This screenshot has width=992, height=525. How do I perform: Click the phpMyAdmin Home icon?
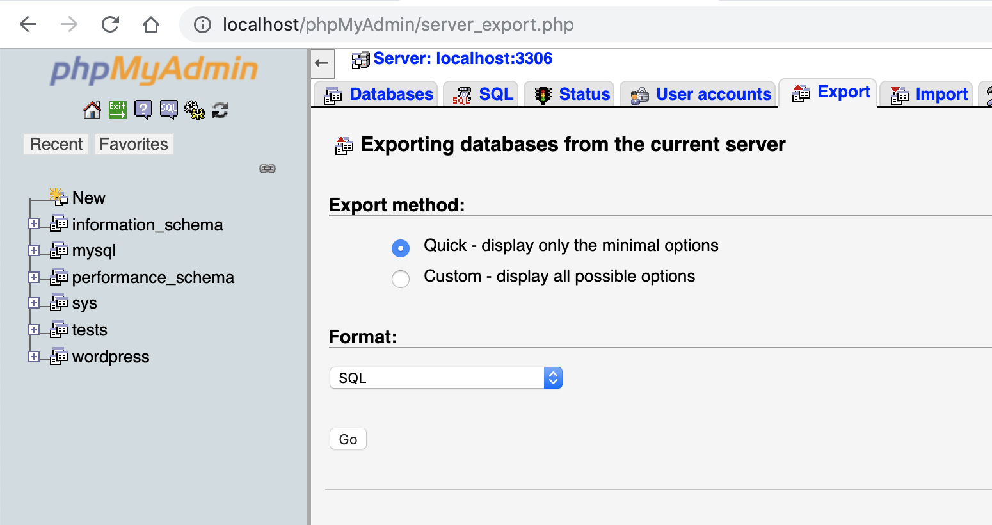92,110
